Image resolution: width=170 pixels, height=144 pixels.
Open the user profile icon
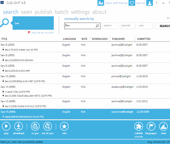coord(150,3)
